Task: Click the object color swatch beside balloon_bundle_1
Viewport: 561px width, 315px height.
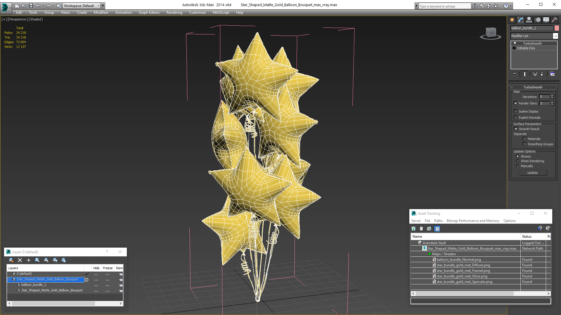Action: click(x=557, y=28)
